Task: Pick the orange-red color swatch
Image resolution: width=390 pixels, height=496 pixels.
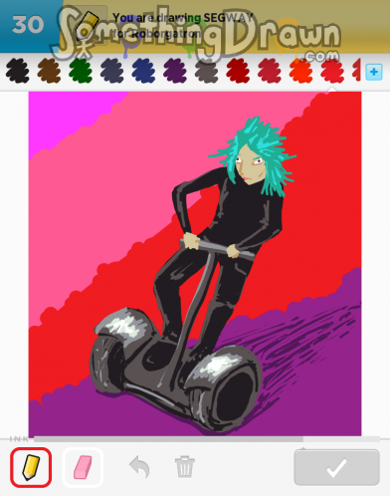Action: tap(300, 71)
